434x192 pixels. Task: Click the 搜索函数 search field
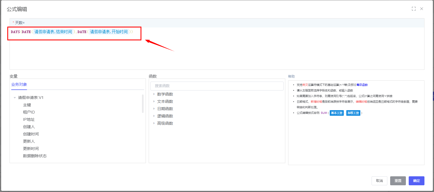[x=217, y=86]
